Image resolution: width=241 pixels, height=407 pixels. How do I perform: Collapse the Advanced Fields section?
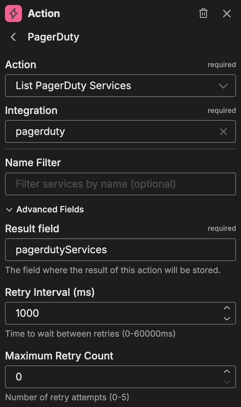pyautogui.click(x=9, y=210)
